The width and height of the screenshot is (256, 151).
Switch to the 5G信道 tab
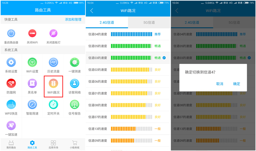coord(149,23)
